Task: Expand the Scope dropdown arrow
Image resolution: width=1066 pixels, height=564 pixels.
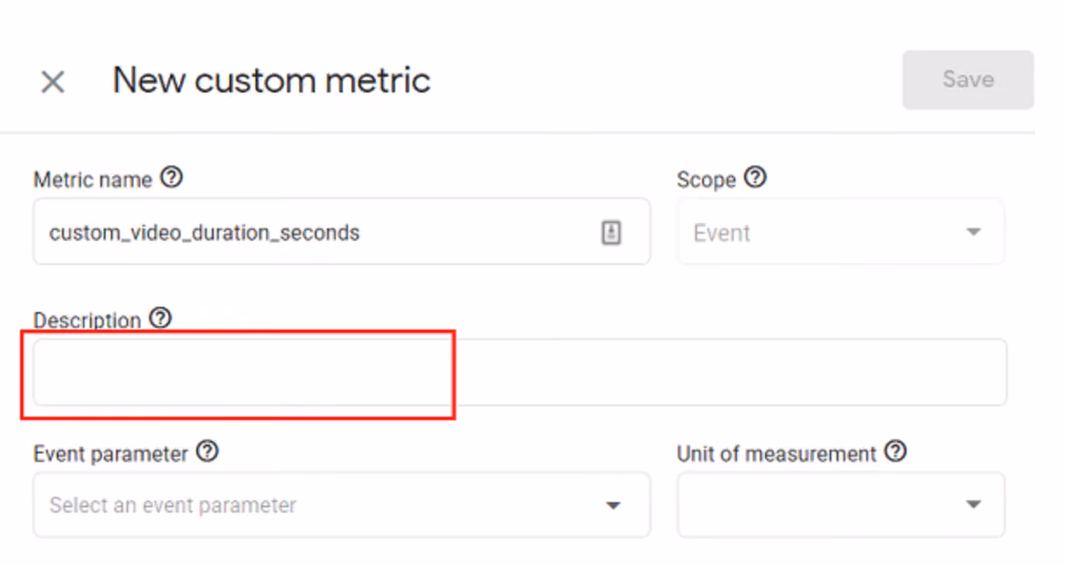Action: point(974,233)
